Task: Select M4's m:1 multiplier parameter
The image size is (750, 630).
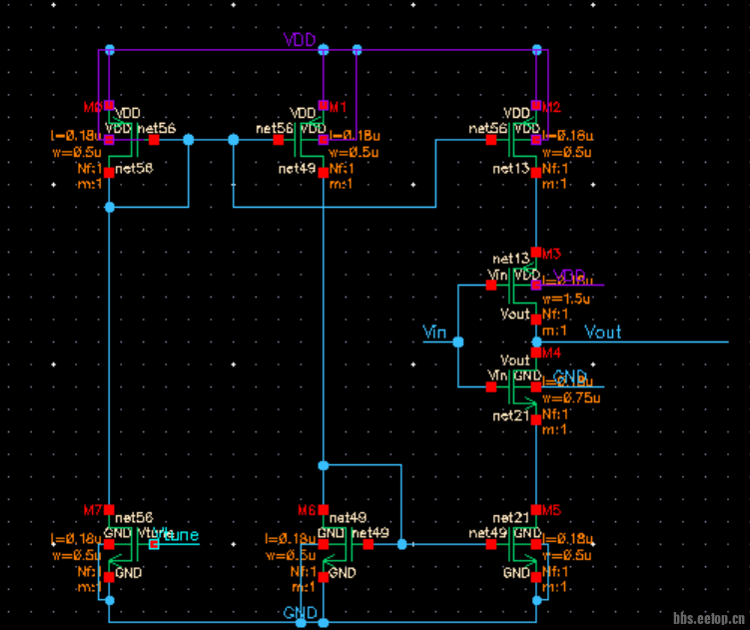Action: tap(554, 429)
